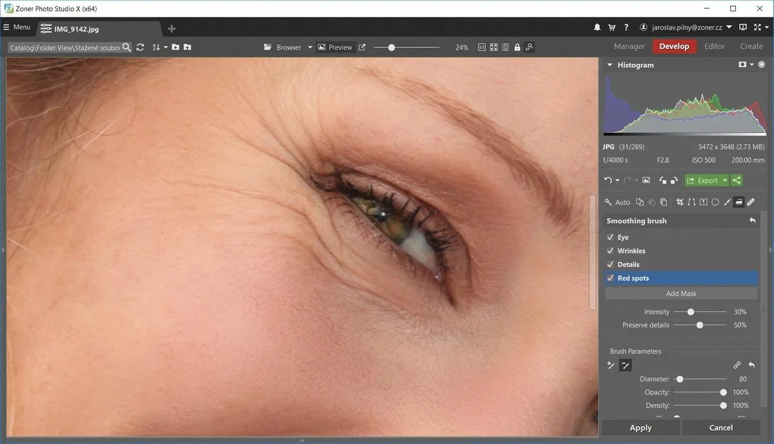Open notifications bell icon
The height and width of the screenshot is (444, 774).
[x=597, y=28]
